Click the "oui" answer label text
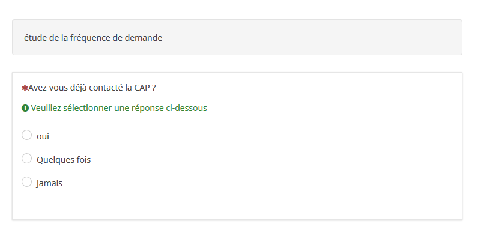The image size is (487, 248). click(43, 136)
